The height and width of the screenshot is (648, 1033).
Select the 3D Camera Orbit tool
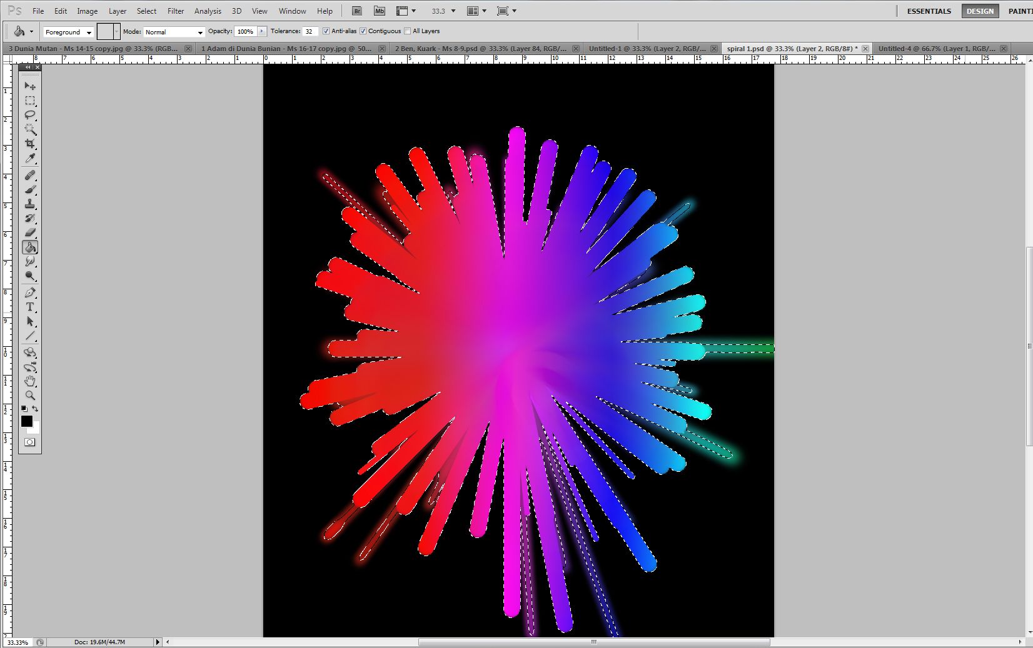click(x=29, y=367)
